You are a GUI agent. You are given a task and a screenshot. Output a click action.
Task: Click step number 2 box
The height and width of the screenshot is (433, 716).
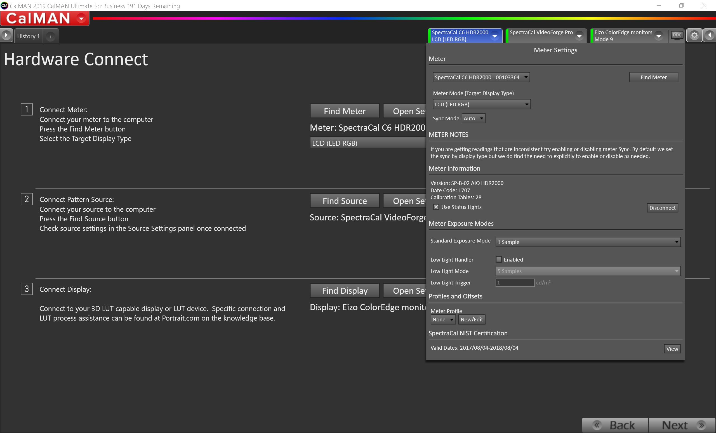[x=27, y=199]
